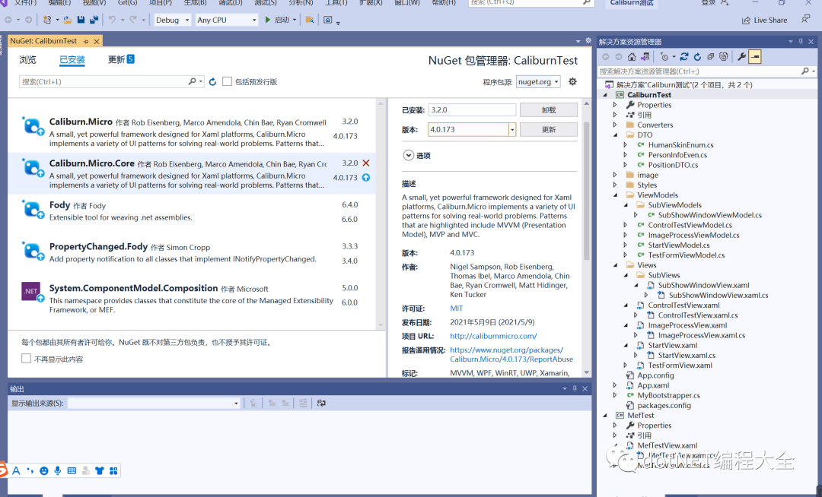Open the Debug configuration dropdown

[172, 20]
